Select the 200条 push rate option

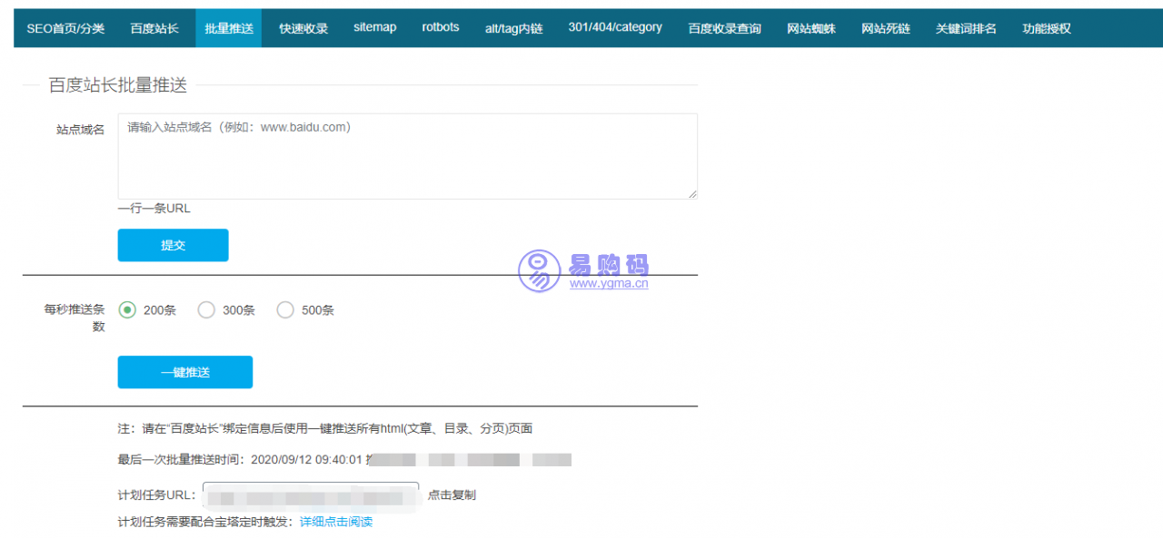tap(127, 309)
